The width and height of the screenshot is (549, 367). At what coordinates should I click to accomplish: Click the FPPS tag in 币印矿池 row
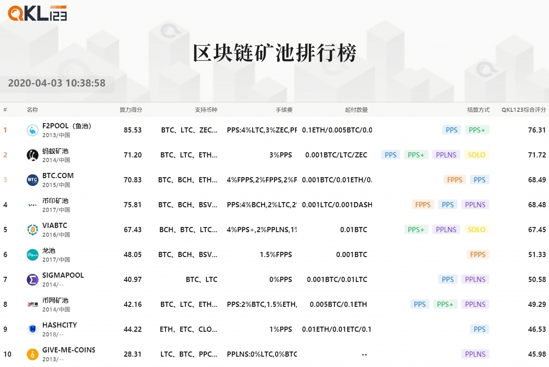pos(423,205)
